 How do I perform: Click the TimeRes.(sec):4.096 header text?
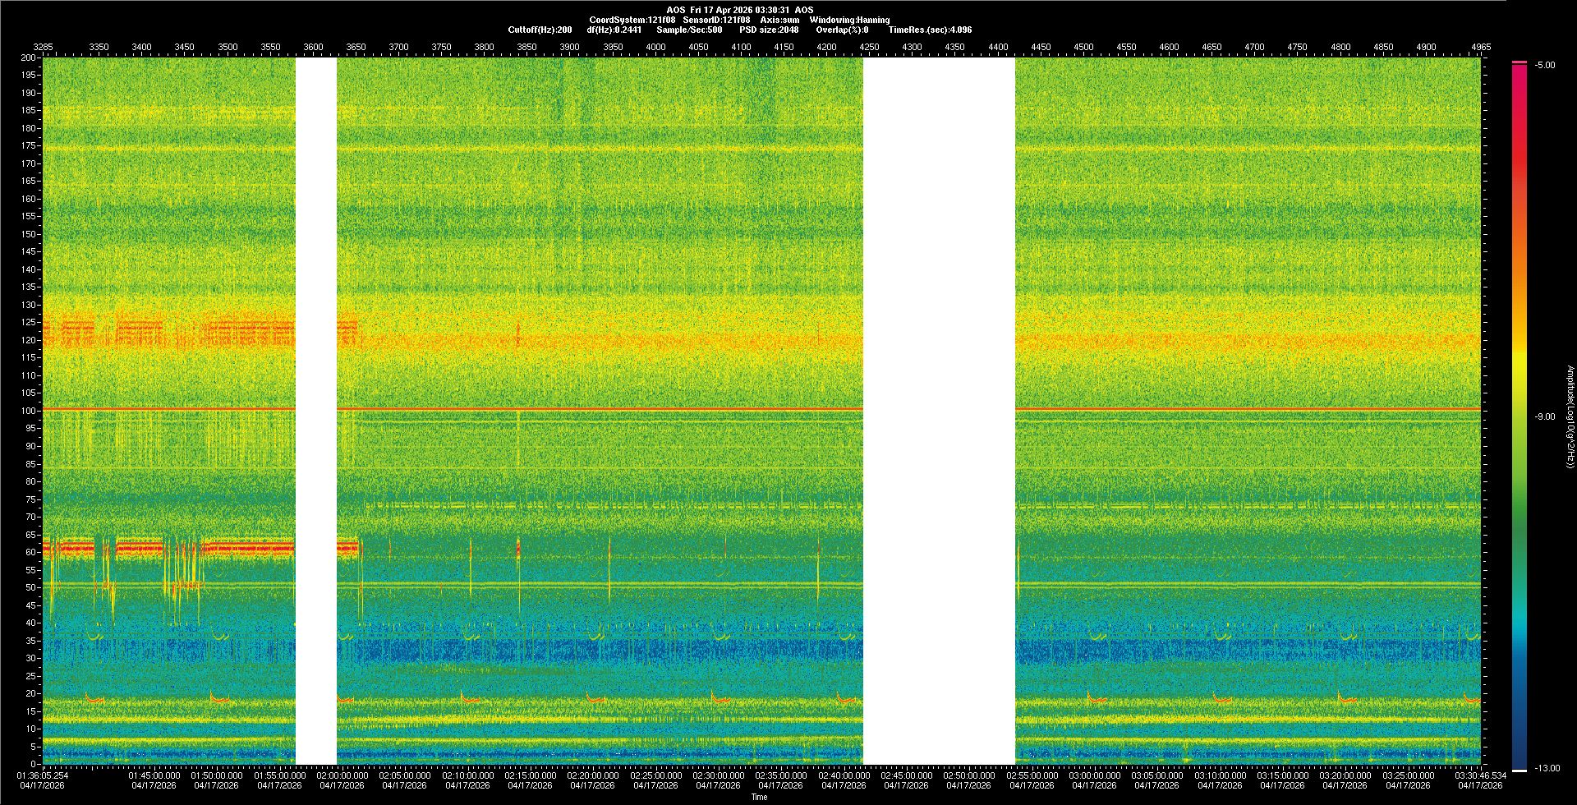(x=930, y=30)
